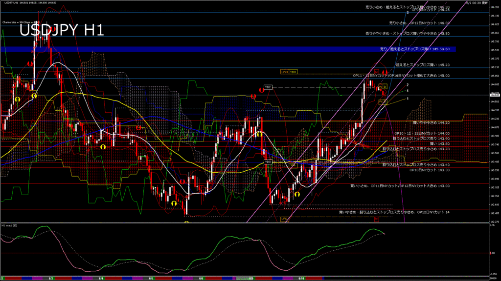Click the red sell arrow beside YDC label
The image size is (501, 281).
tap(261, 90)
